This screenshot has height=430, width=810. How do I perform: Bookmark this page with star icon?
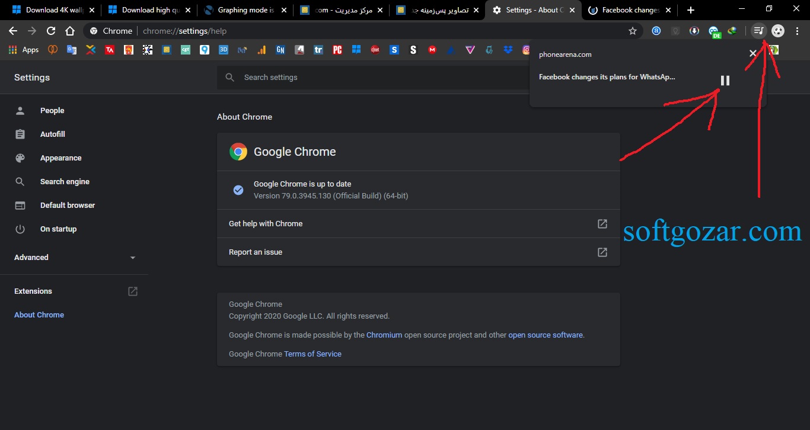click(x=633, y=31)
